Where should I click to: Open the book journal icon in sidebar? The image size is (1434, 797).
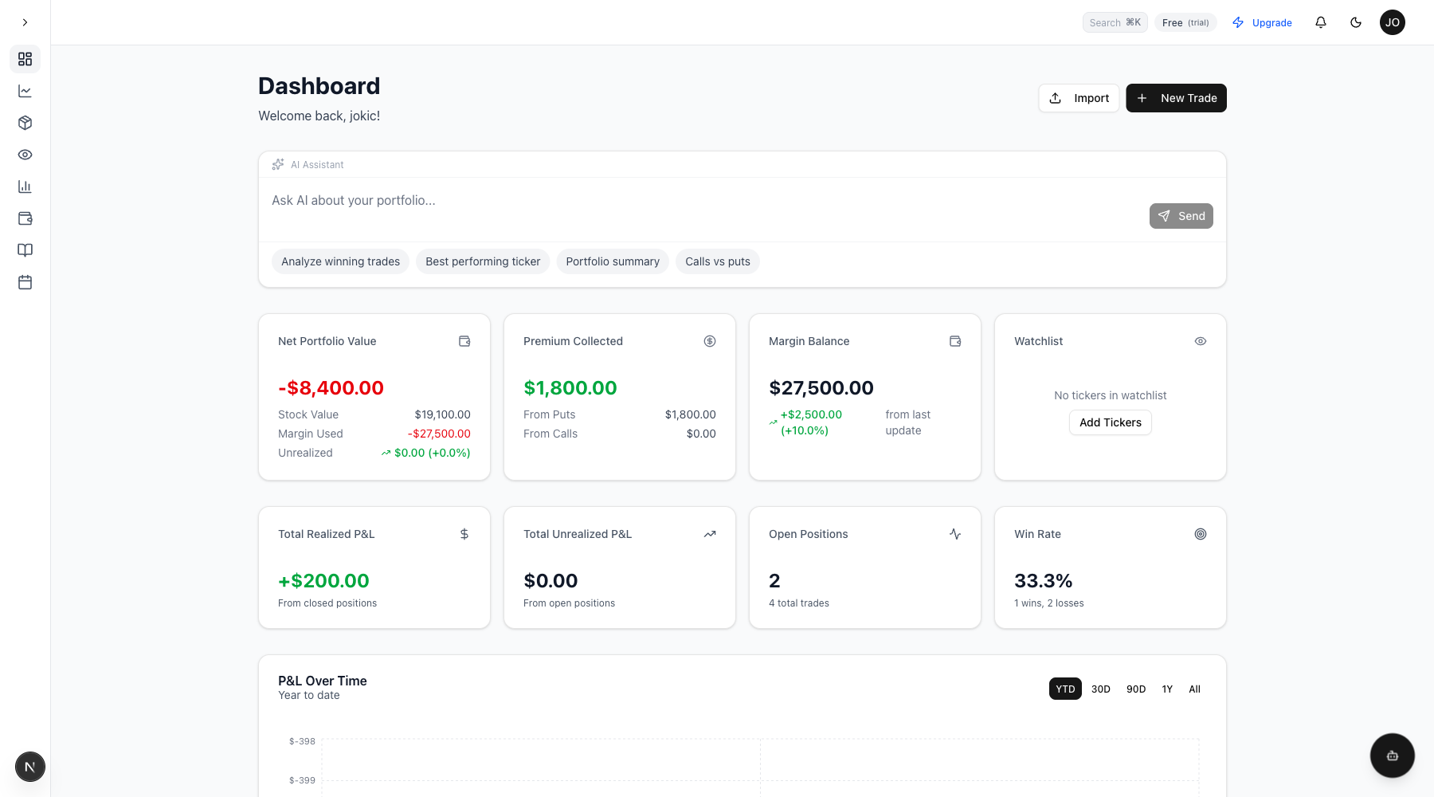click(x=25, y=250)
